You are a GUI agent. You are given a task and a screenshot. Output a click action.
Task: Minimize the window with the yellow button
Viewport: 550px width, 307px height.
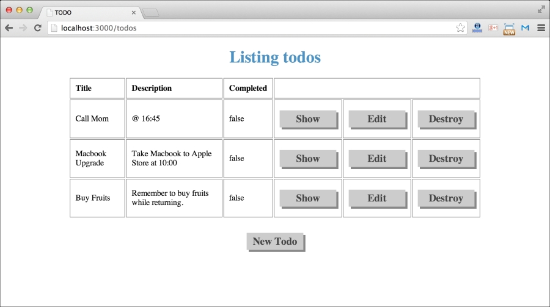pyautogui.click(x=20, y=10)
